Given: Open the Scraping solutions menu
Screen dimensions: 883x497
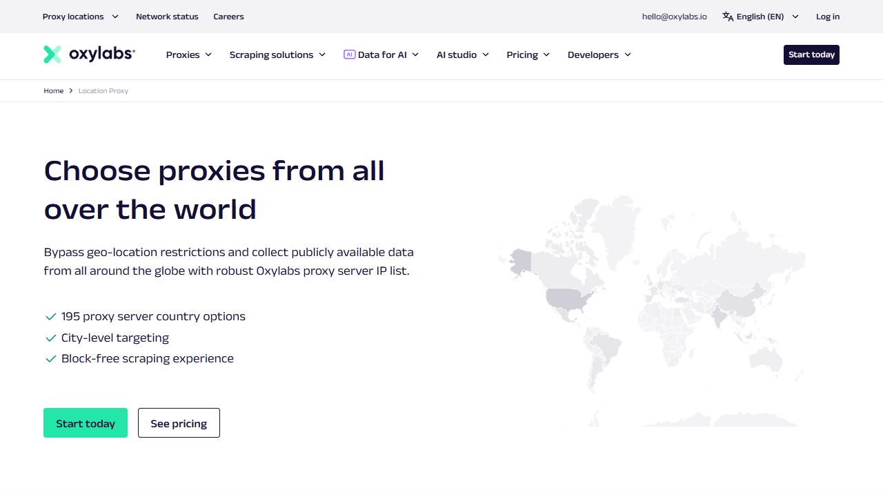Looking at the screenshot, I should (277, 55).
